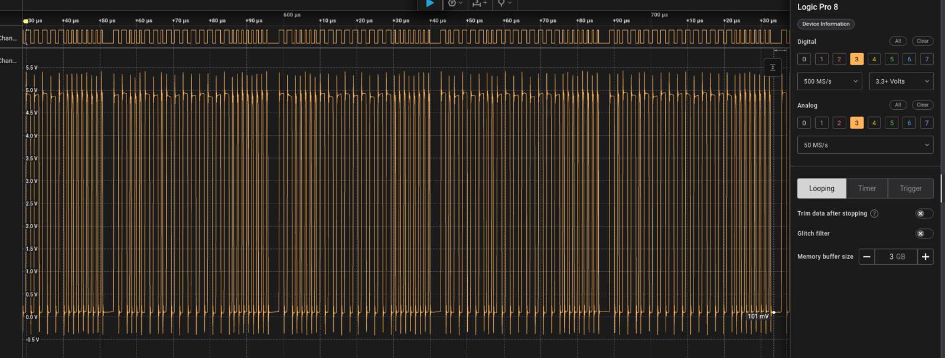Toggle analog channel 5
This screenshot has width=945, height=358.
892,123
